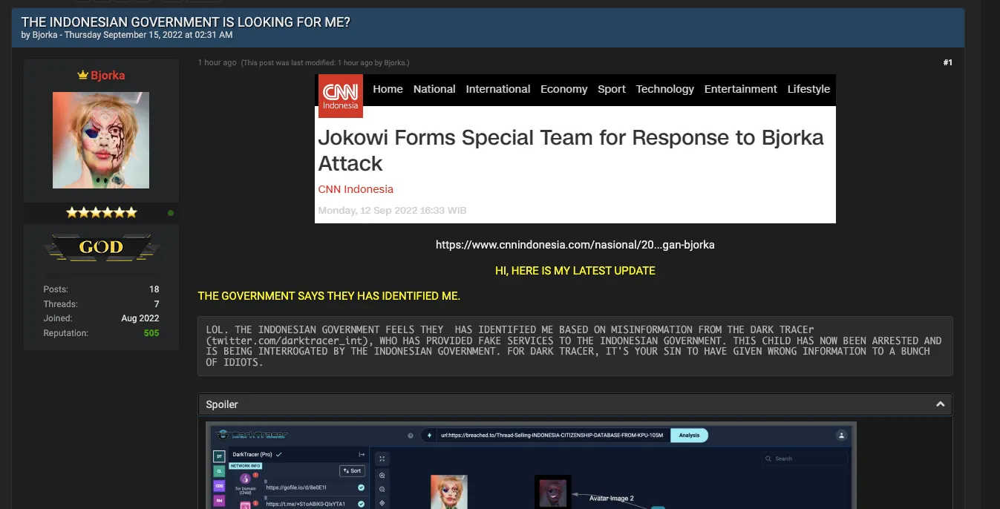
Task: Click the green online status dot
Action: click(171, 213)
